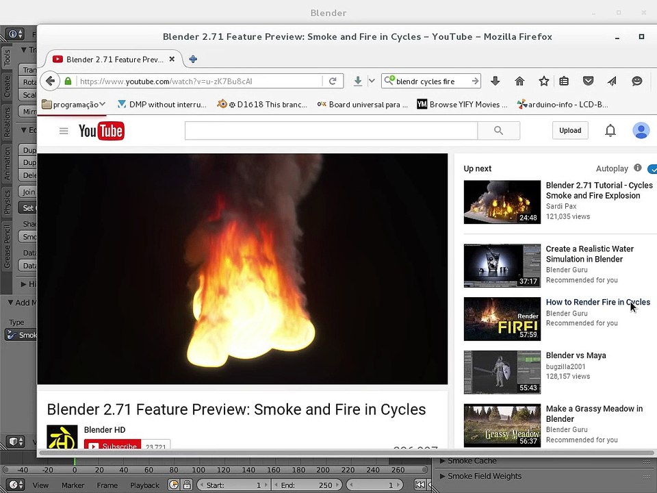657x493 pixels.
Task: Open Blender timeline Marker menu
Action: [73, 485]
